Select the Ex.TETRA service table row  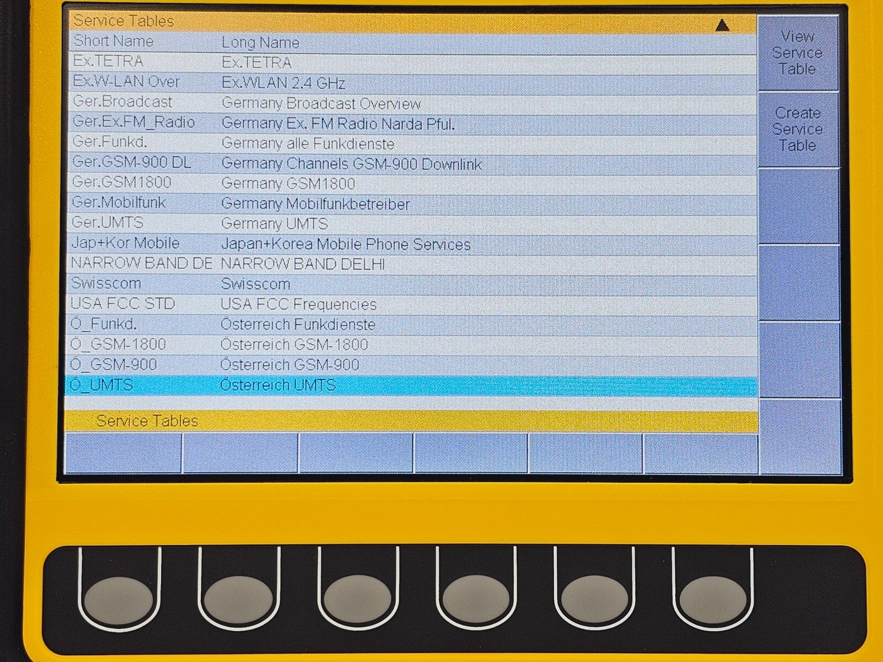point(108,62)
